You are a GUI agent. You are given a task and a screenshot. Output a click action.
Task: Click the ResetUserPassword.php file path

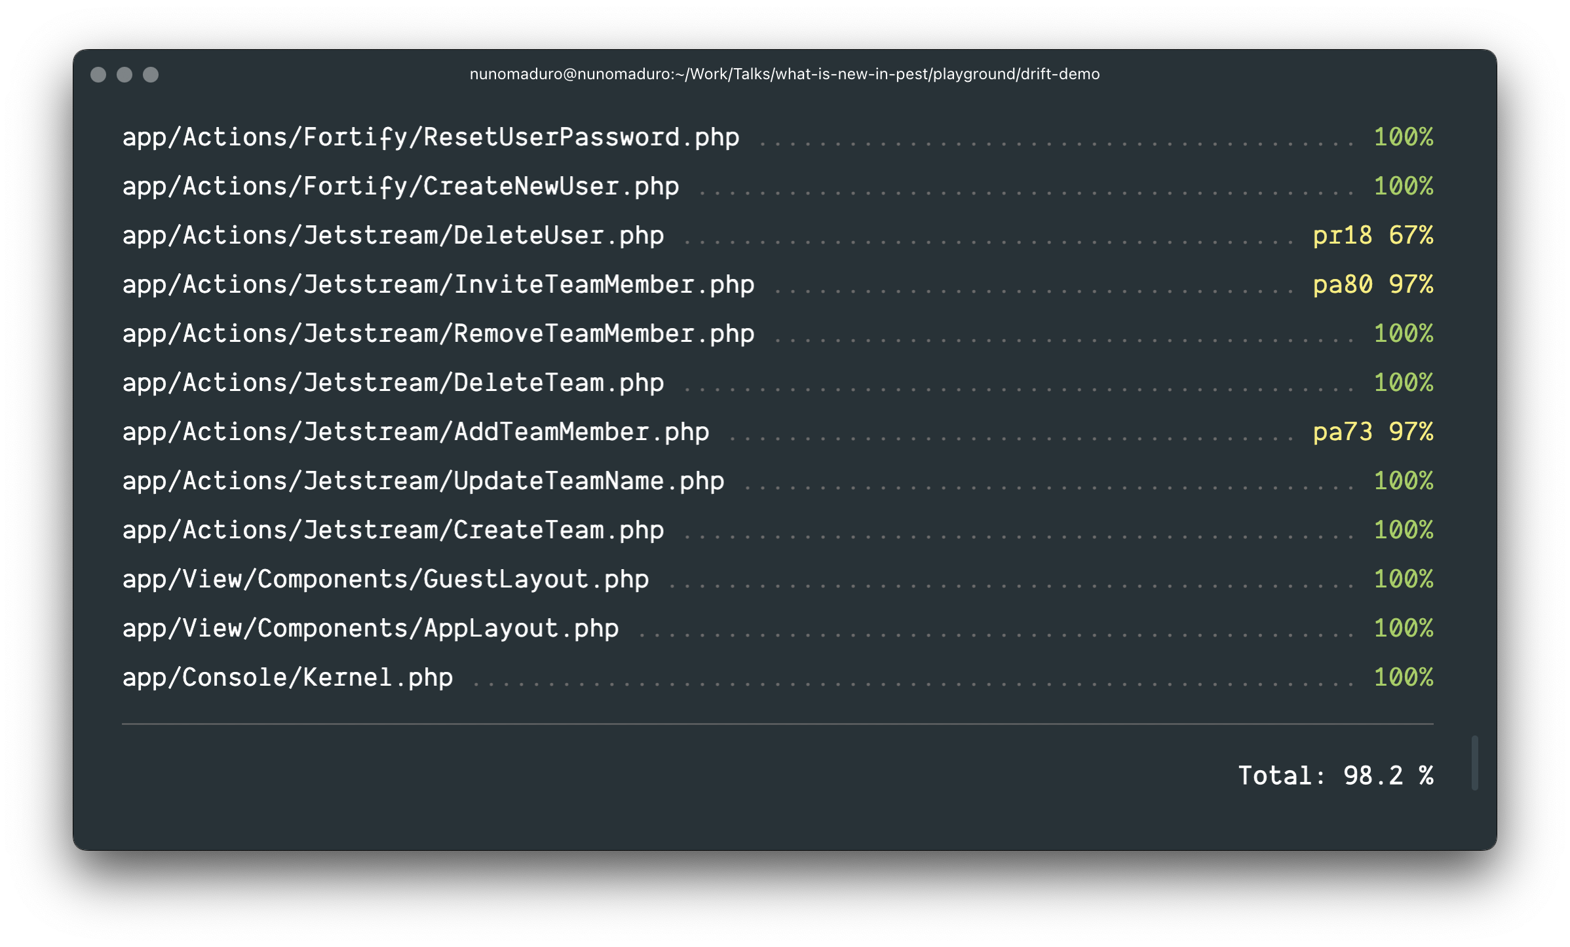coord(431,138)
